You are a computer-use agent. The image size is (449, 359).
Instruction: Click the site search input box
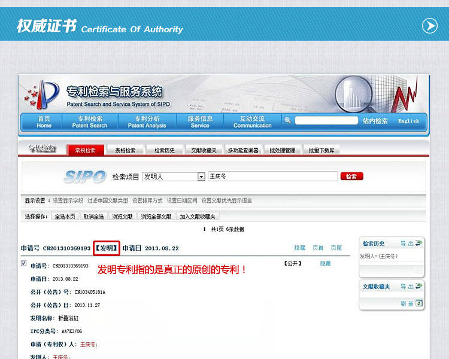pos(326,120)
